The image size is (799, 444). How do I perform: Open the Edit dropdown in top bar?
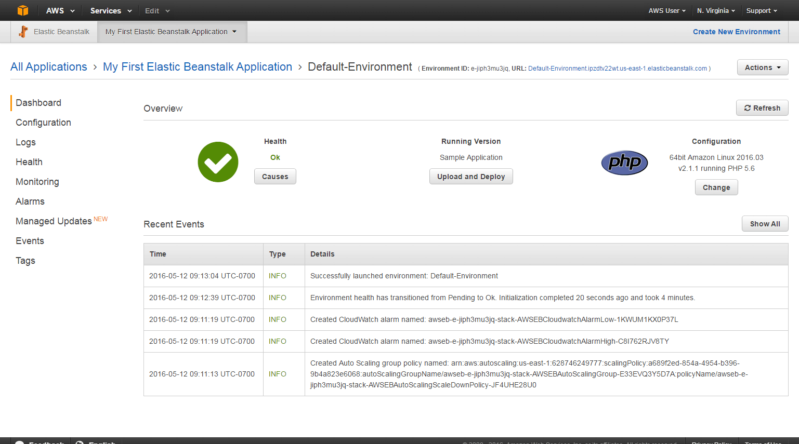point(158,10)
